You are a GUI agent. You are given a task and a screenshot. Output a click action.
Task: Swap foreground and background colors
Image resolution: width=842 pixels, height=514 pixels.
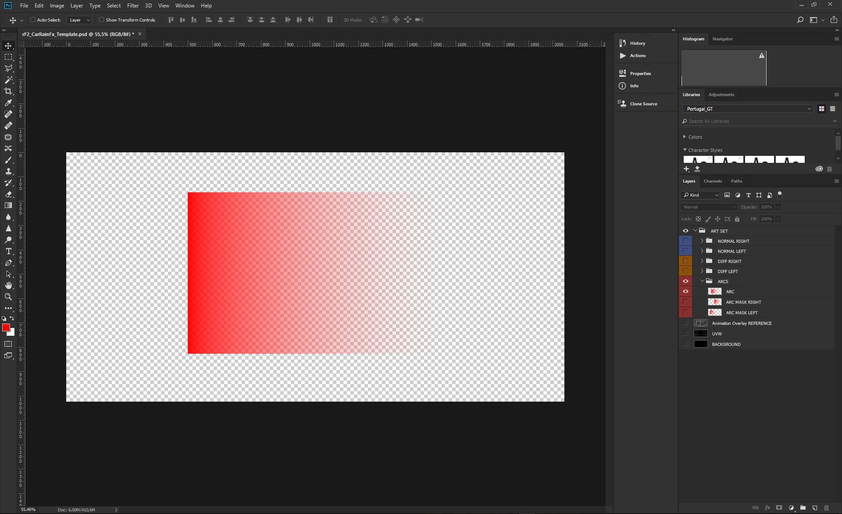pyautogui.click(x=12, y=318)
